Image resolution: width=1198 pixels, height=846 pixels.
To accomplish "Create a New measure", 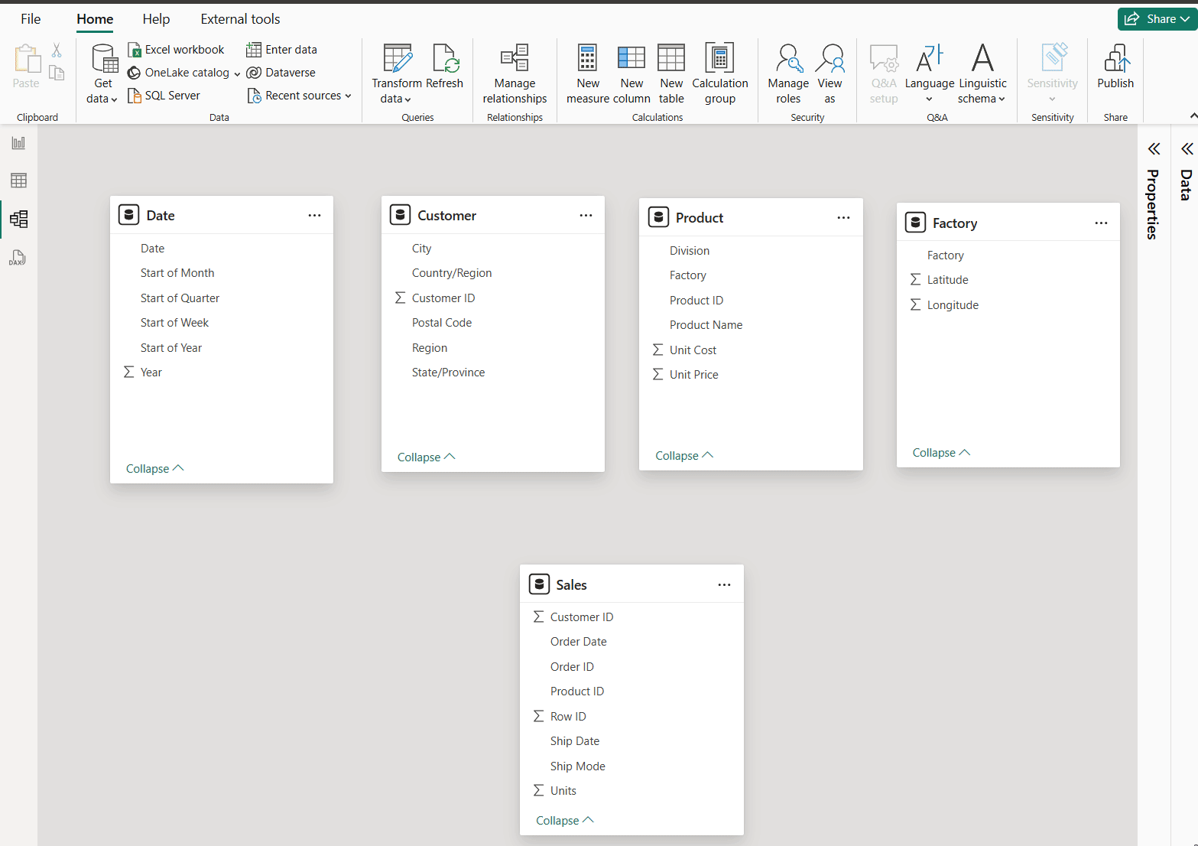I will click(x=588, y=73).
